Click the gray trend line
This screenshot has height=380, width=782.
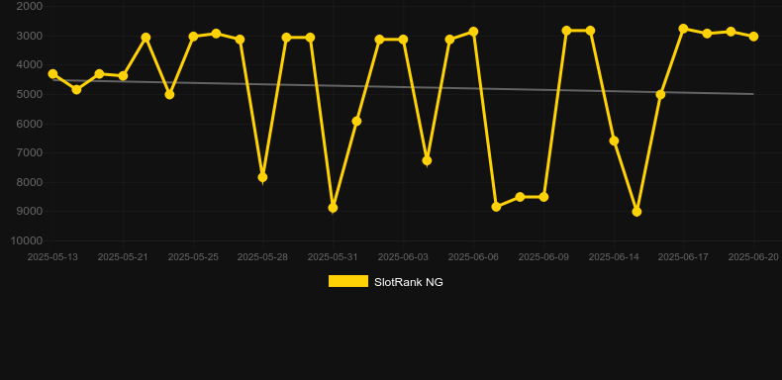[403, 87]
